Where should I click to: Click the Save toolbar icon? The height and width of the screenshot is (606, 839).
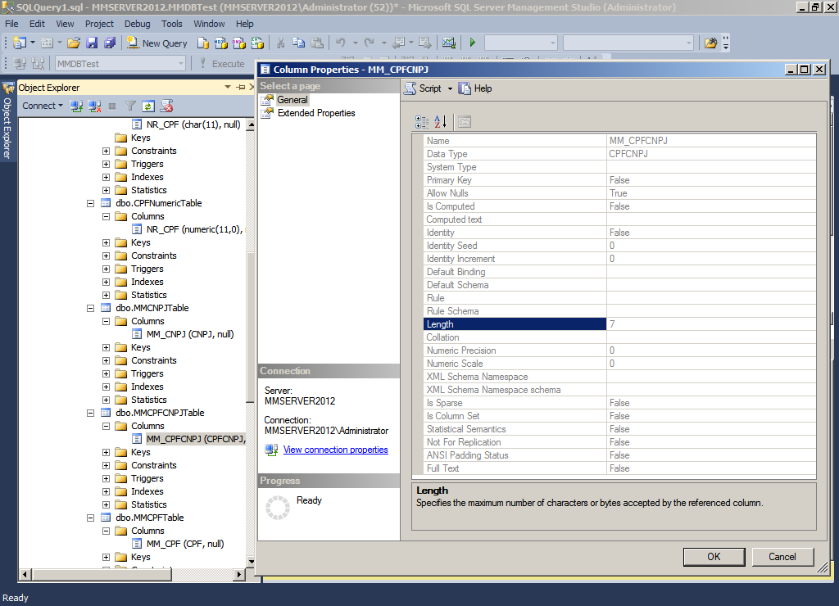[90, 43]
